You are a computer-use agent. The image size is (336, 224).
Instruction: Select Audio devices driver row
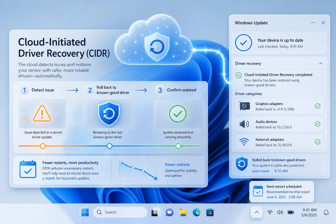(280, 124)
